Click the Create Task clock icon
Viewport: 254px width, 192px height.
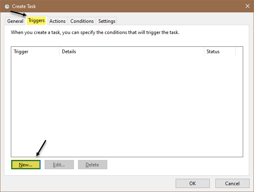coord(7,6)
